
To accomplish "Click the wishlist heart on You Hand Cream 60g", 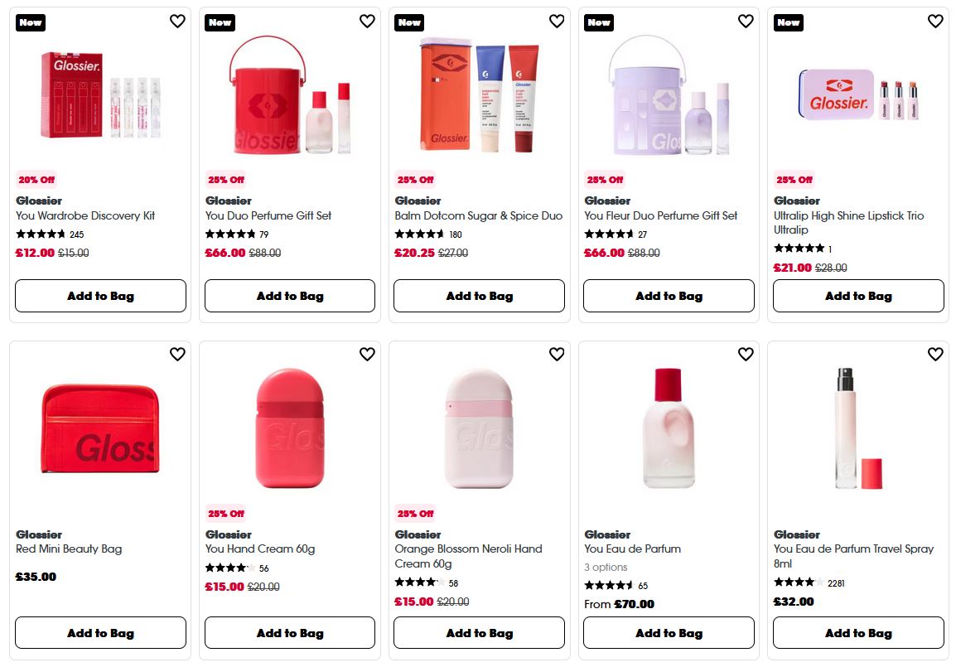I will (x=367, y=354).
